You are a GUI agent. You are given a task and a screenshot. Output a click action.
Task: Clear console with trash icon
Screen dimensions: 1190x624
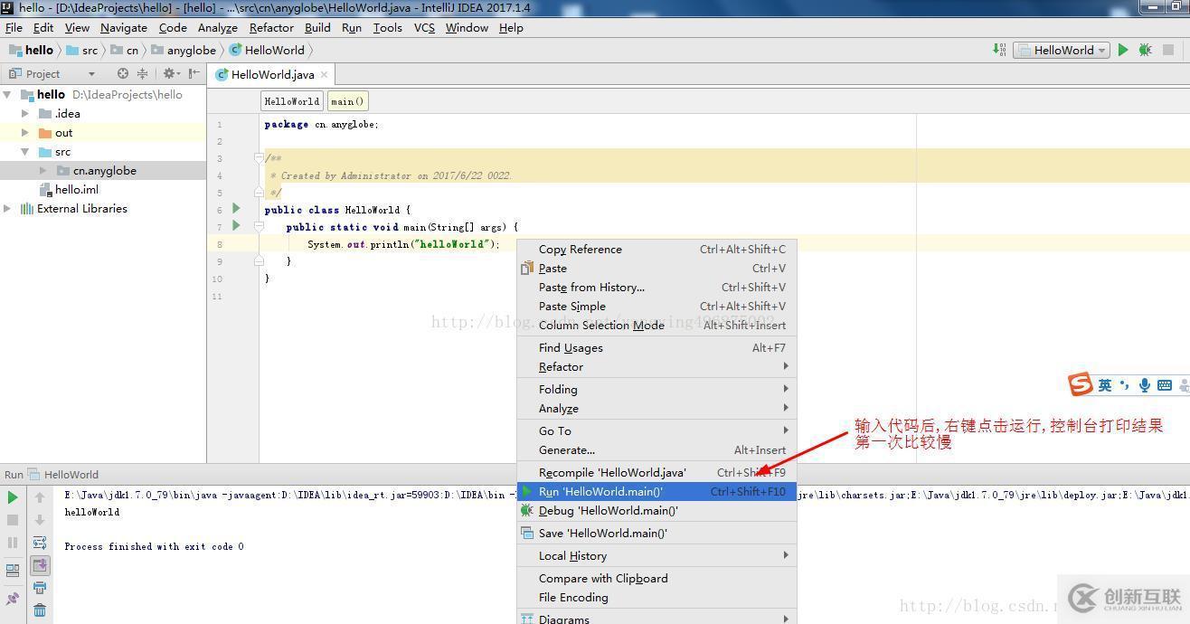(40, 610)
